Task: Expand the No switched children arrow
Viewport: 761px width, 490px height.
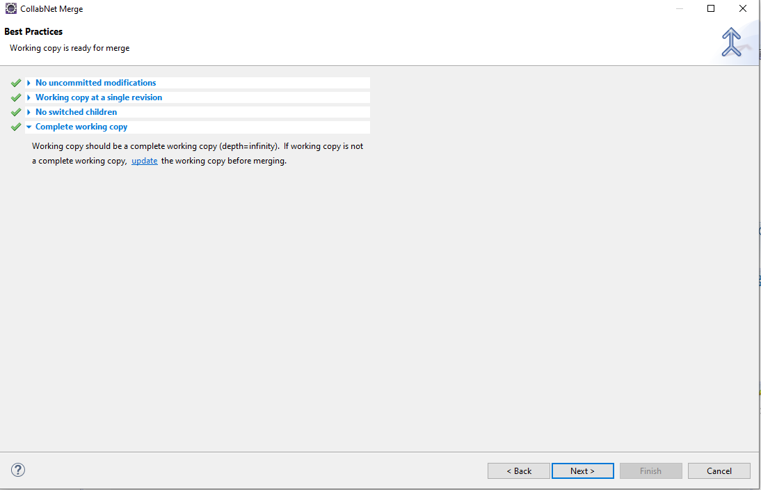Action: point(29,112)
